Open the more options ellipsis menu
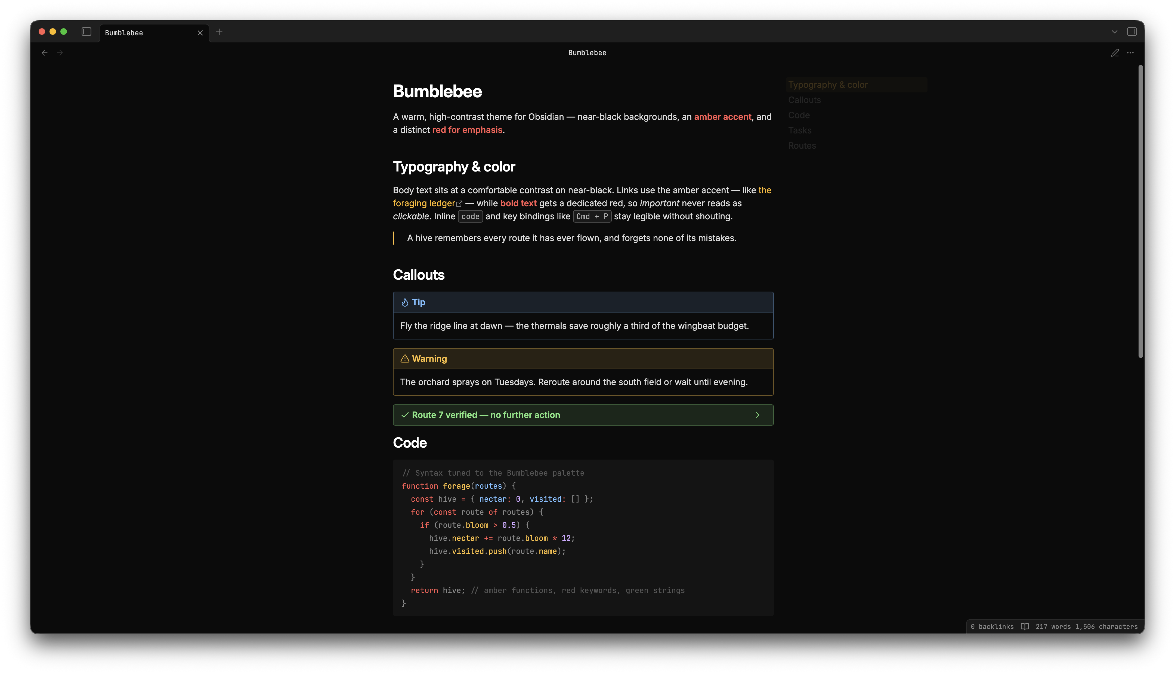Viewport: 1175px width, 674px height. [x=1130, y=53]
